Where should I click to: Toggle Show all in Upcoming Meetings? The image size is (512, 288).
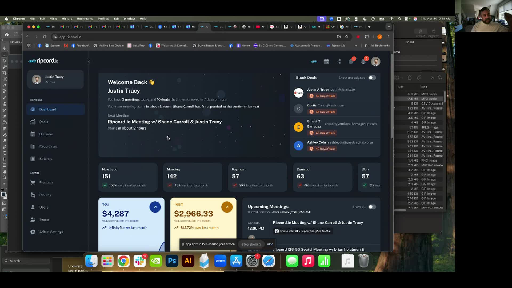[x=372, y=207]
